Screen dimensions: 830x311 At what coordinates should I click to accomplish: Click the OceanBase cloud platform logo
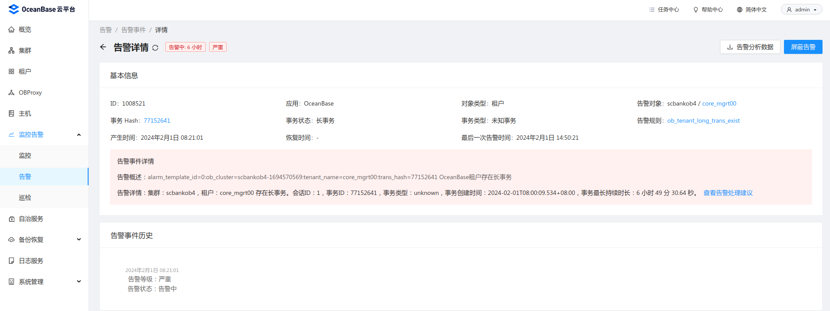pos(42,9)
